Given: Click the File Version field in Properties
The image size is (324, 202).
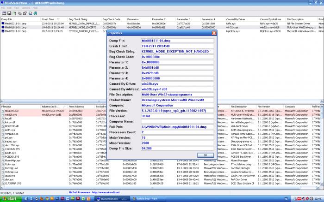Looking at the screenshot, I should 177,111.
